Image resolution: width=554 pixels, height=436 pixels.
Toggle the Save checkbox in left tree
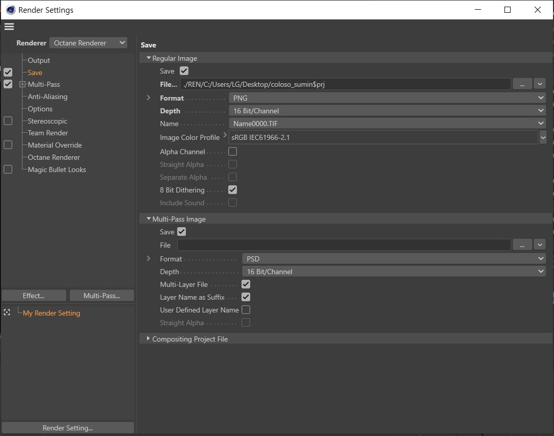tap(8, 72)
